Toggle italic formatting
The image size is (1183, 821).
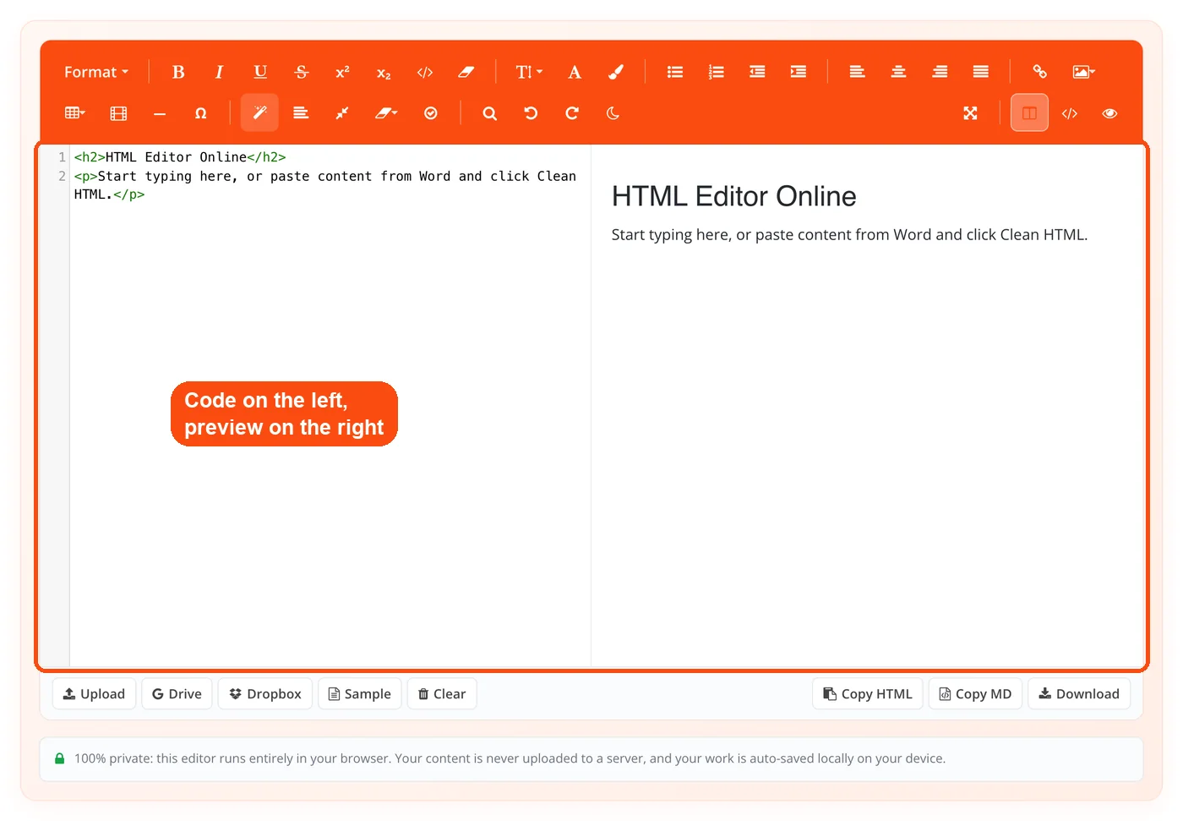pyautogui.click(x=219, y=72)
